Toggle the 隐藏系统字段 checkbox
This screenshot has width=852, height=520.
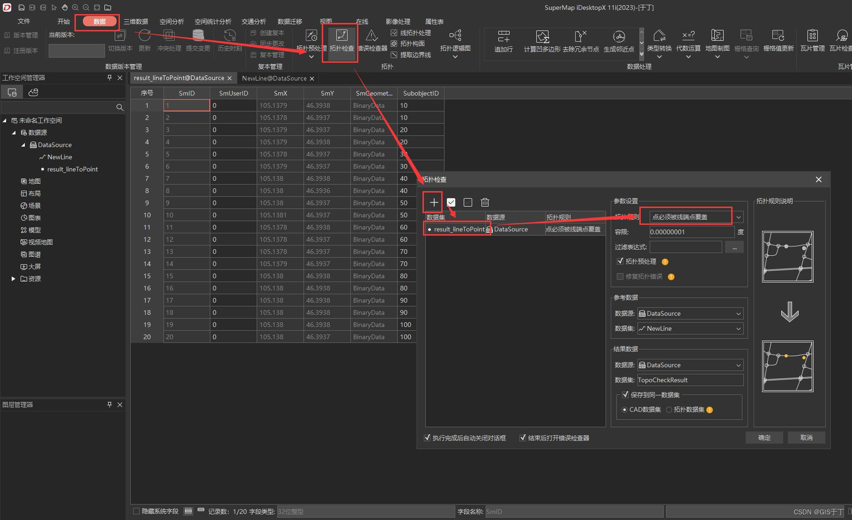[136, 512]
